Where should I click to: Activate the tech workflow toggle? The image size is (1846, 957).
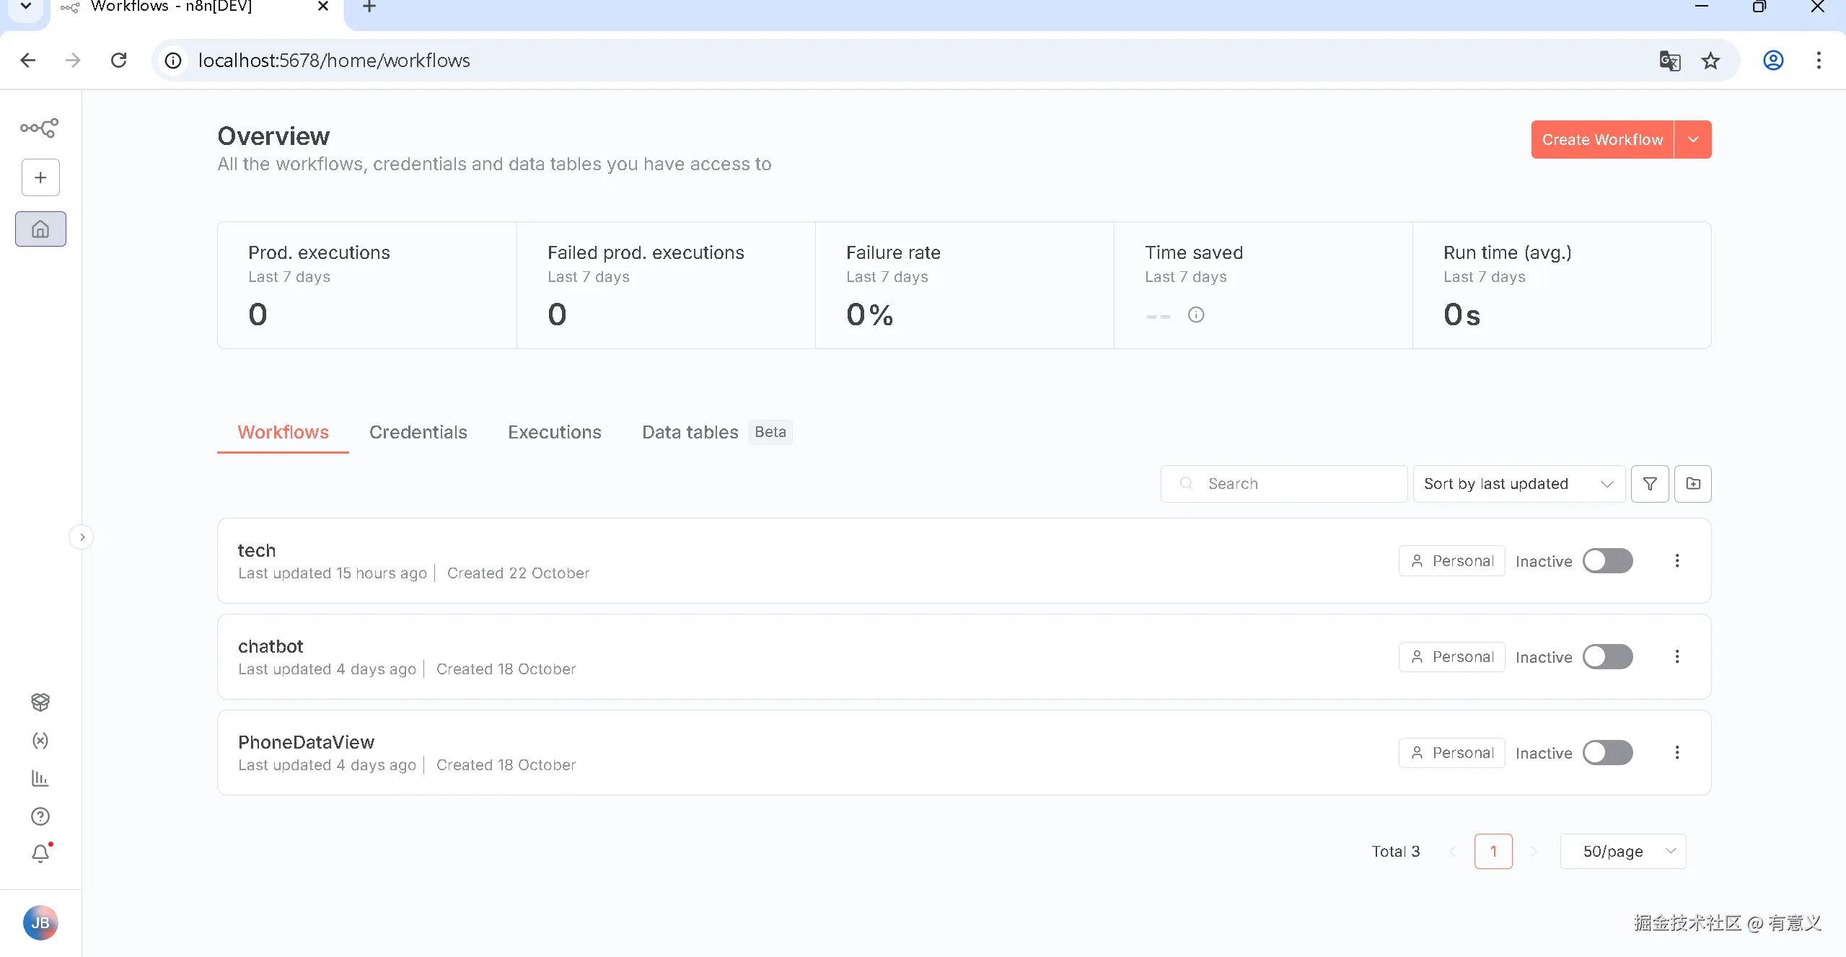(1607, 561)
